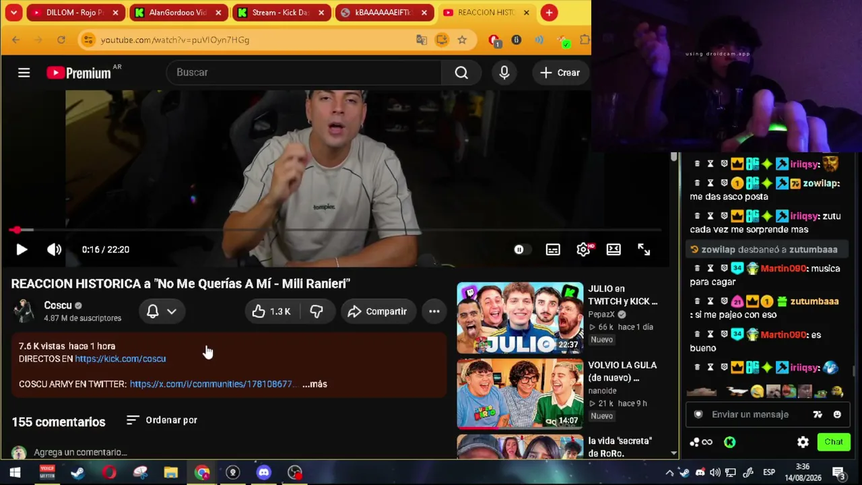Play the paused video
Image resolution: width=862 pixels, height=485 pixels.
[x=22, y=250]
